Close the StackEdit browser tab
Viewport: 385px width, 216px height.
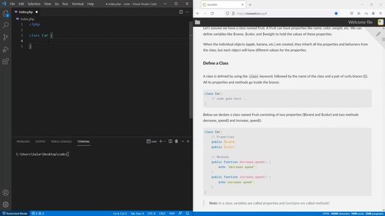(242, 5)
